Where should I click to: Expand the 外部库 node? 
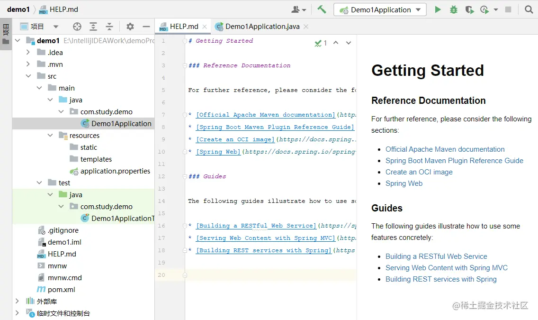pos(17,301)
